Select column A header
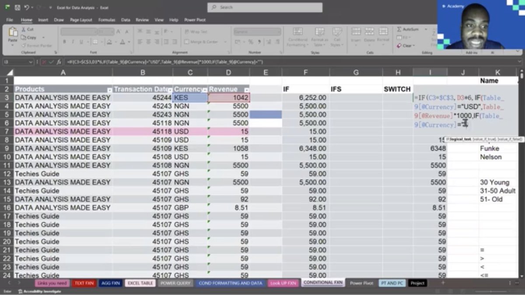This screenshot has height=295, width=525. [63, 73]
